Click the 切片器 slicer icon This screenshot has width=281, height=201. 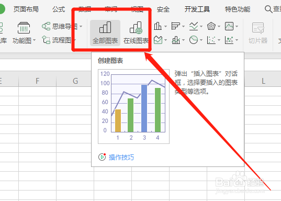[x=258, y=28]
